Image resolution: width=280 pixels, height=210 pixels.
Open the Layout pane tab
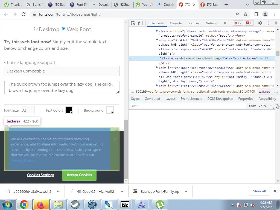pyautogui.click(x=170, y=99)
